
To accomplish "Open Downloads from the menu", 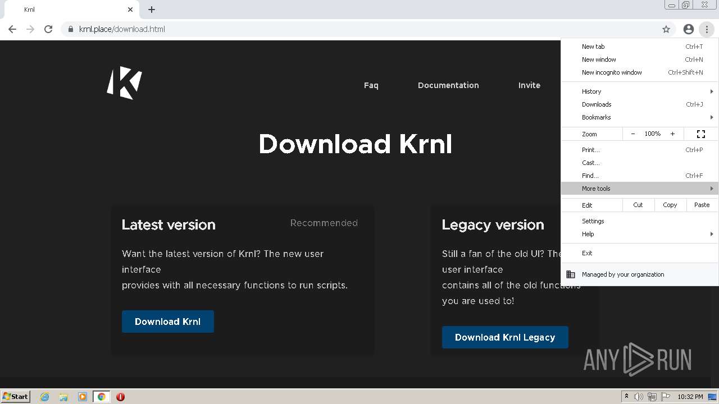I will (x=640, y=104).
